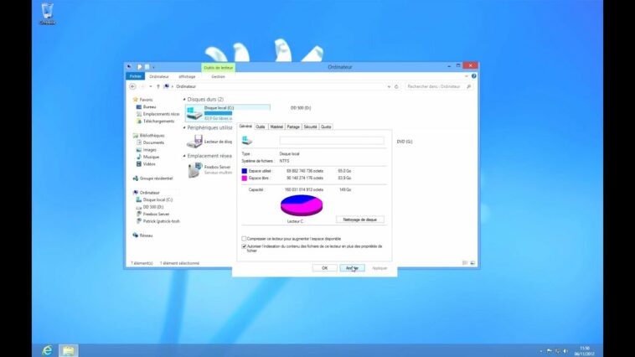635x357 pixels.
Task: Click the back navigation arrow in Explorer
Action: tap(133, 86)
